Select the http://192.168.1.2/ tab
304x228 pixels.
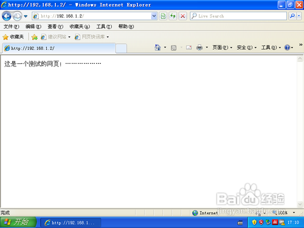pos(59,48)
